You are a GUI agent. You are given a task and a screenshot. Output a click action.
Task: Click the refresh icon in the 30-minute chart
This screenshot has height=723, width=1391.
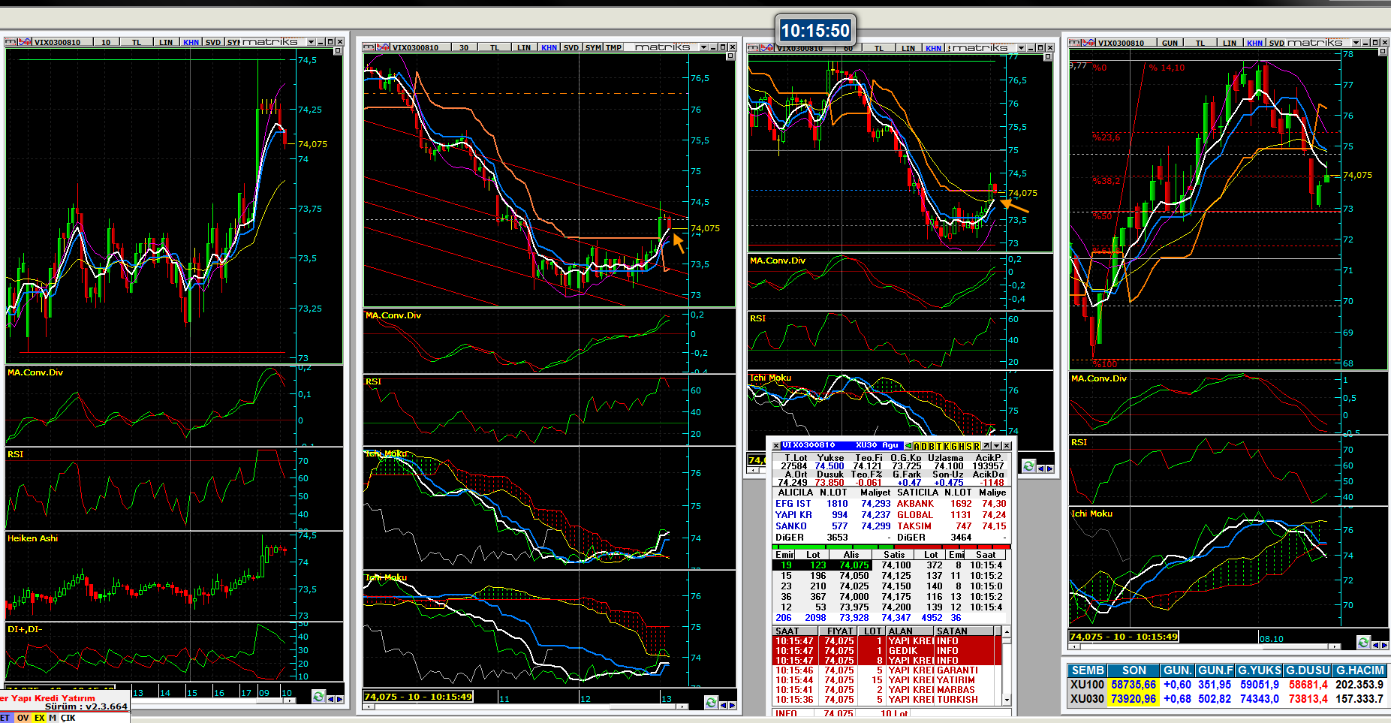click(x=711, y=703)
